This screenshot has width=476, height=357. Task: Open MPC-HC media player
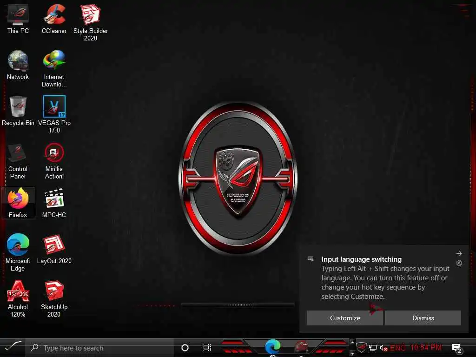pos(54,203)
